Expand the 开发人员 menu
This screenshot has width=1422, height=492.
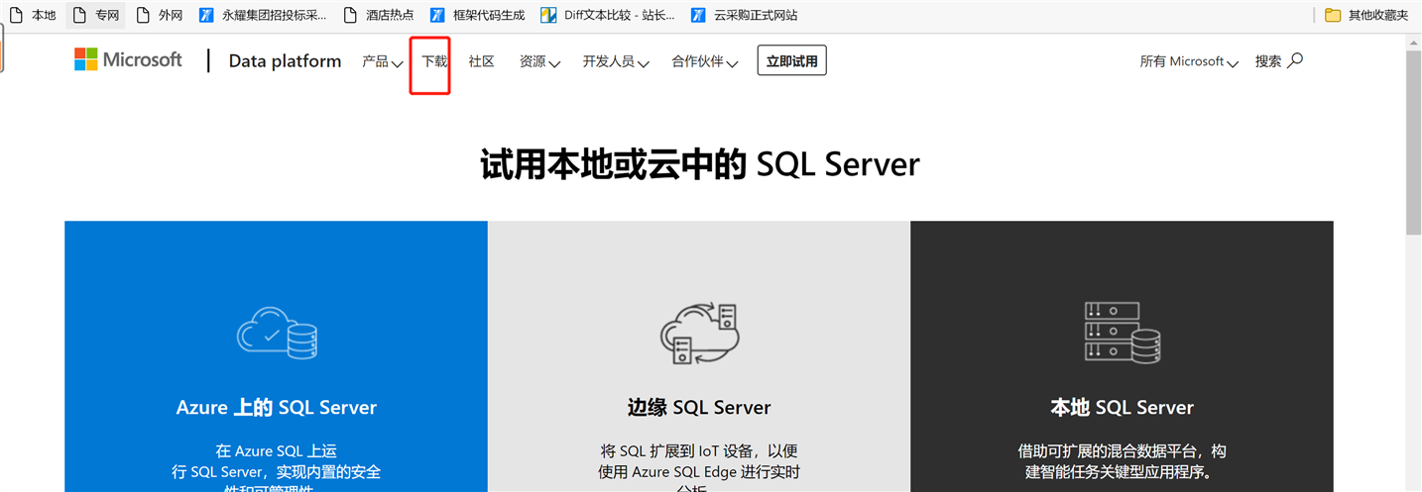click(616, 61)
